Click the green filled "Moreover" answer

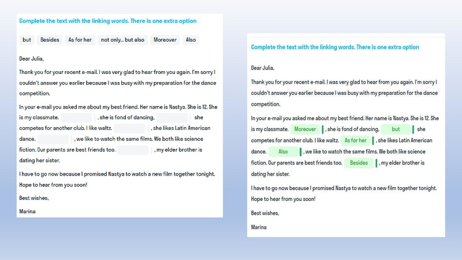click(305, 129)
